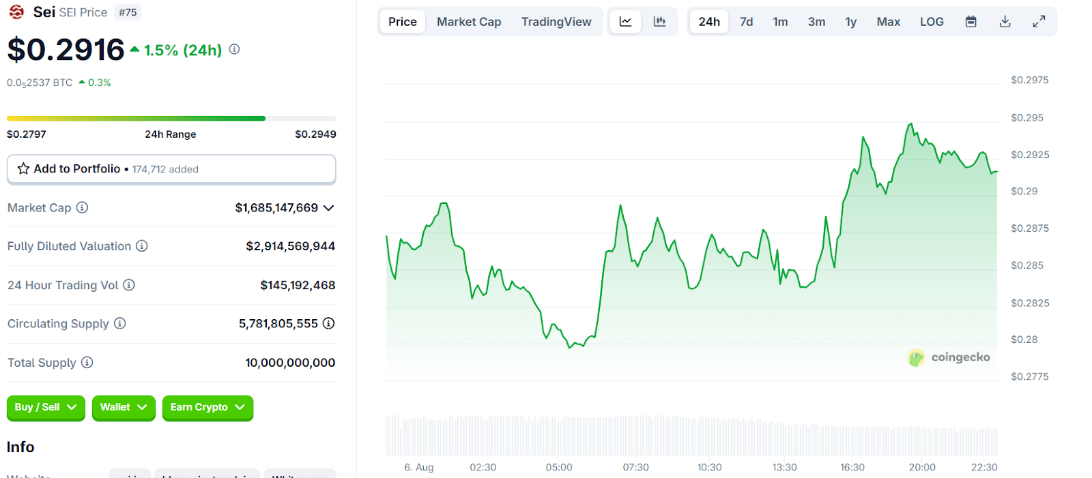Select the Market Cap chart tab
Image resolution: width=1092 pixels, height=478 pixels.
(469, 22)
